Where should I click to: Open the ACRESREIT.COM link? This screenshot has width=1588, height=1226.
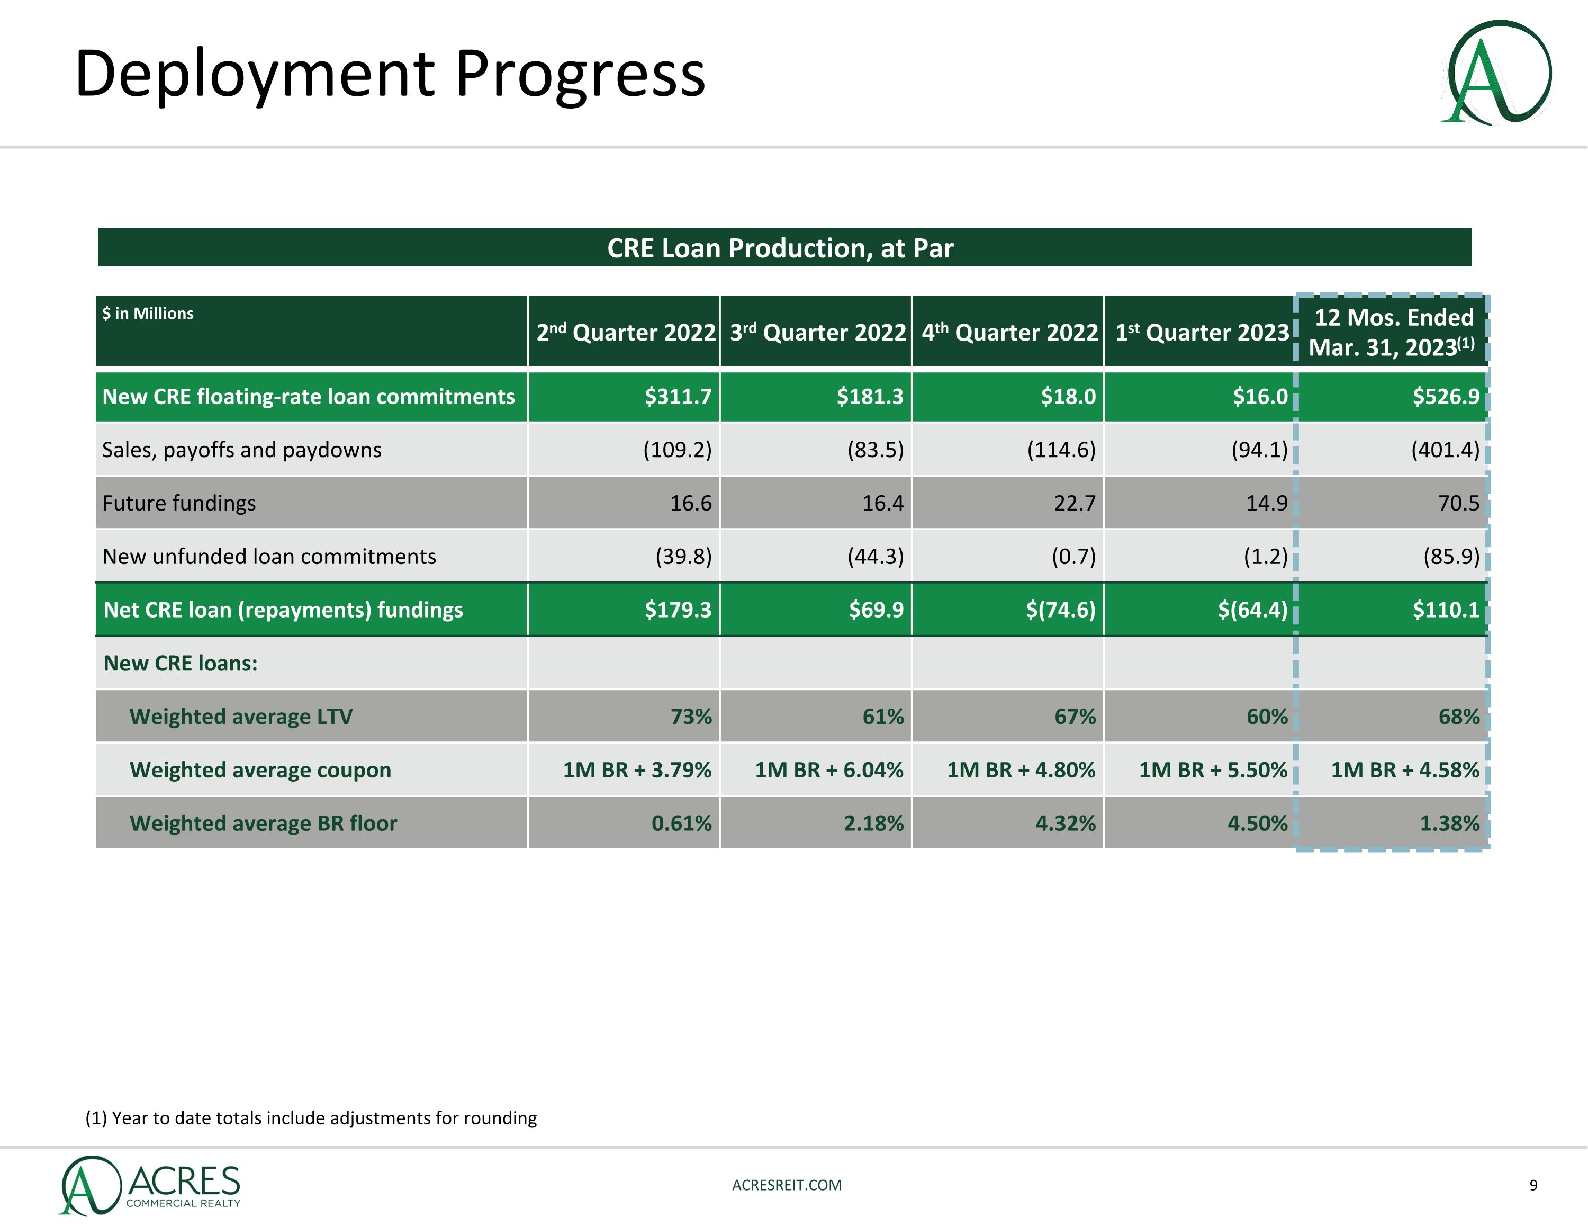pyautogui.click(x=787, y=1185)
